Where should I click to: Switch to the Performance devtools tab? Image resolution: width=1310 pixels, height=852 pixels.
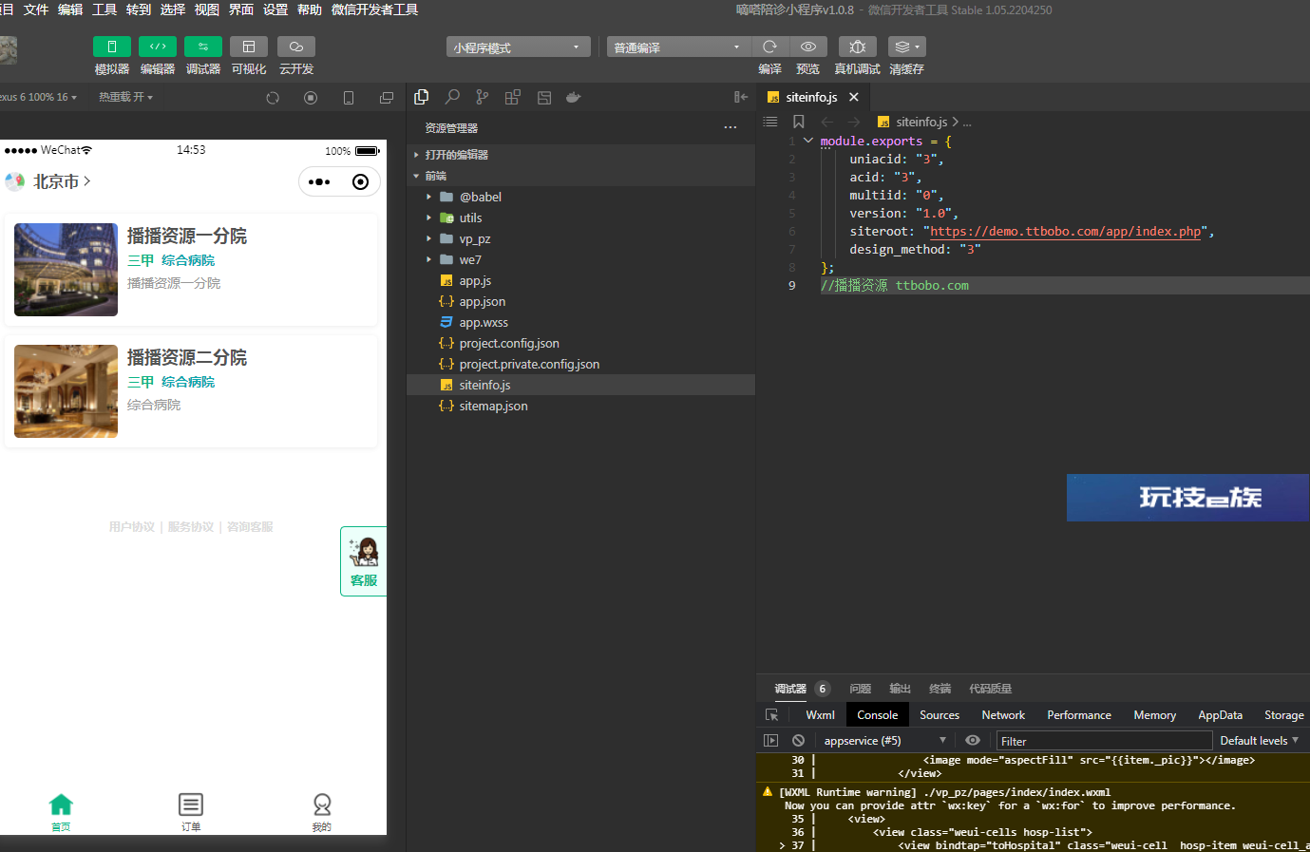1079,715
